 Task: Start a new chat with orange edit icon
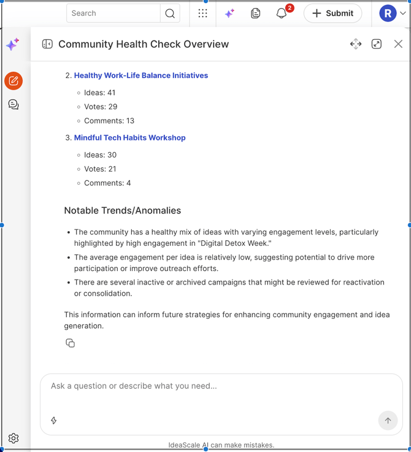[x=13, y=81]
